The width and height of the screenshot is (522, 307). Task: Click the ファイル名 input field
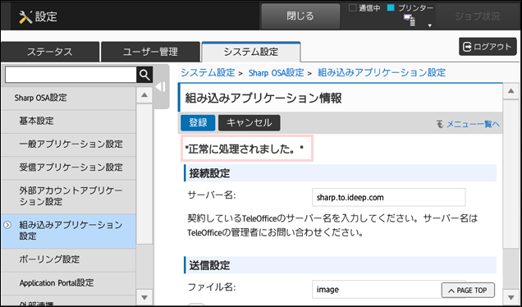point(388,289)
